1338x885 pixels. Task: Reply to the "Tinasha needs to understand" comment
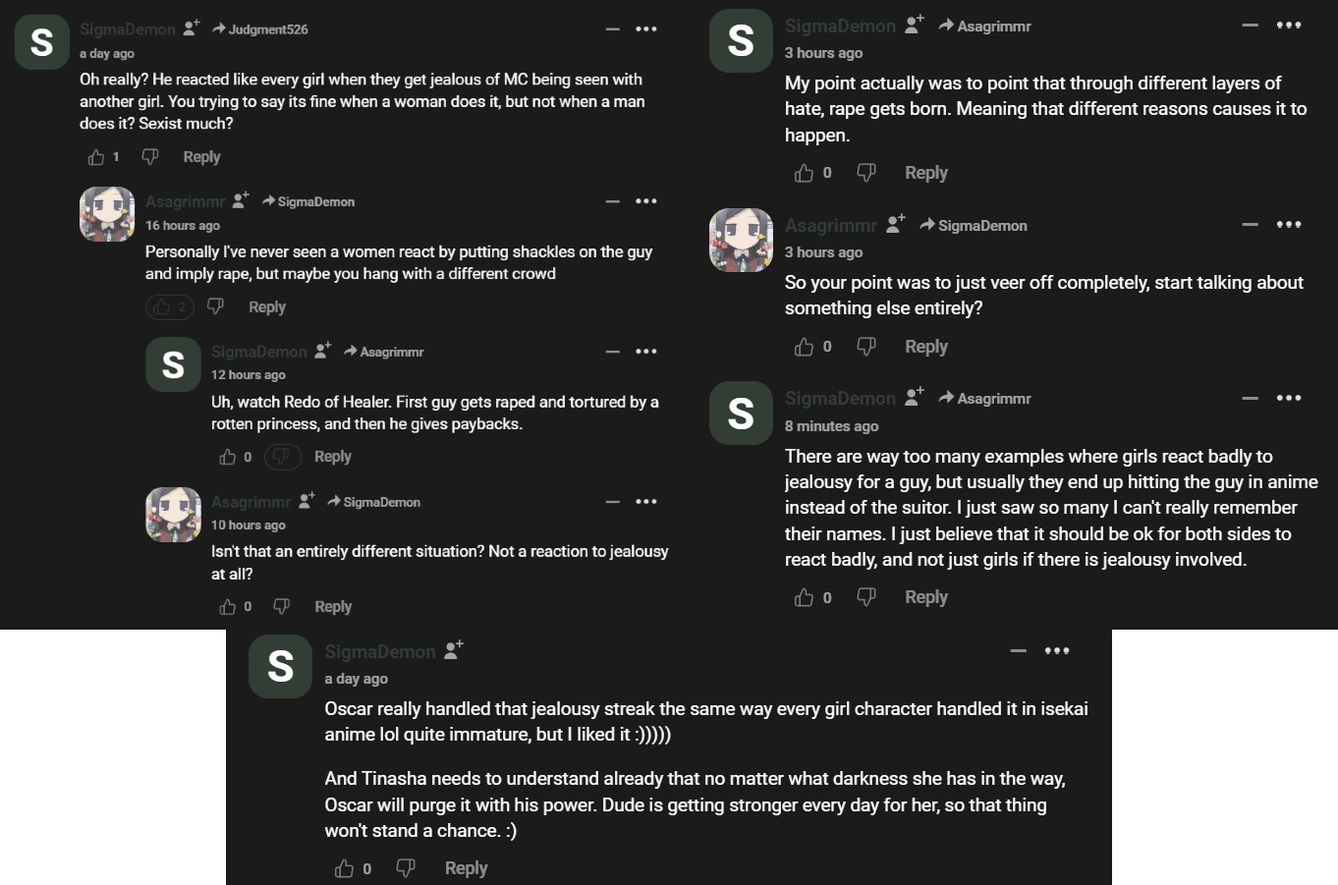[466, 868]
